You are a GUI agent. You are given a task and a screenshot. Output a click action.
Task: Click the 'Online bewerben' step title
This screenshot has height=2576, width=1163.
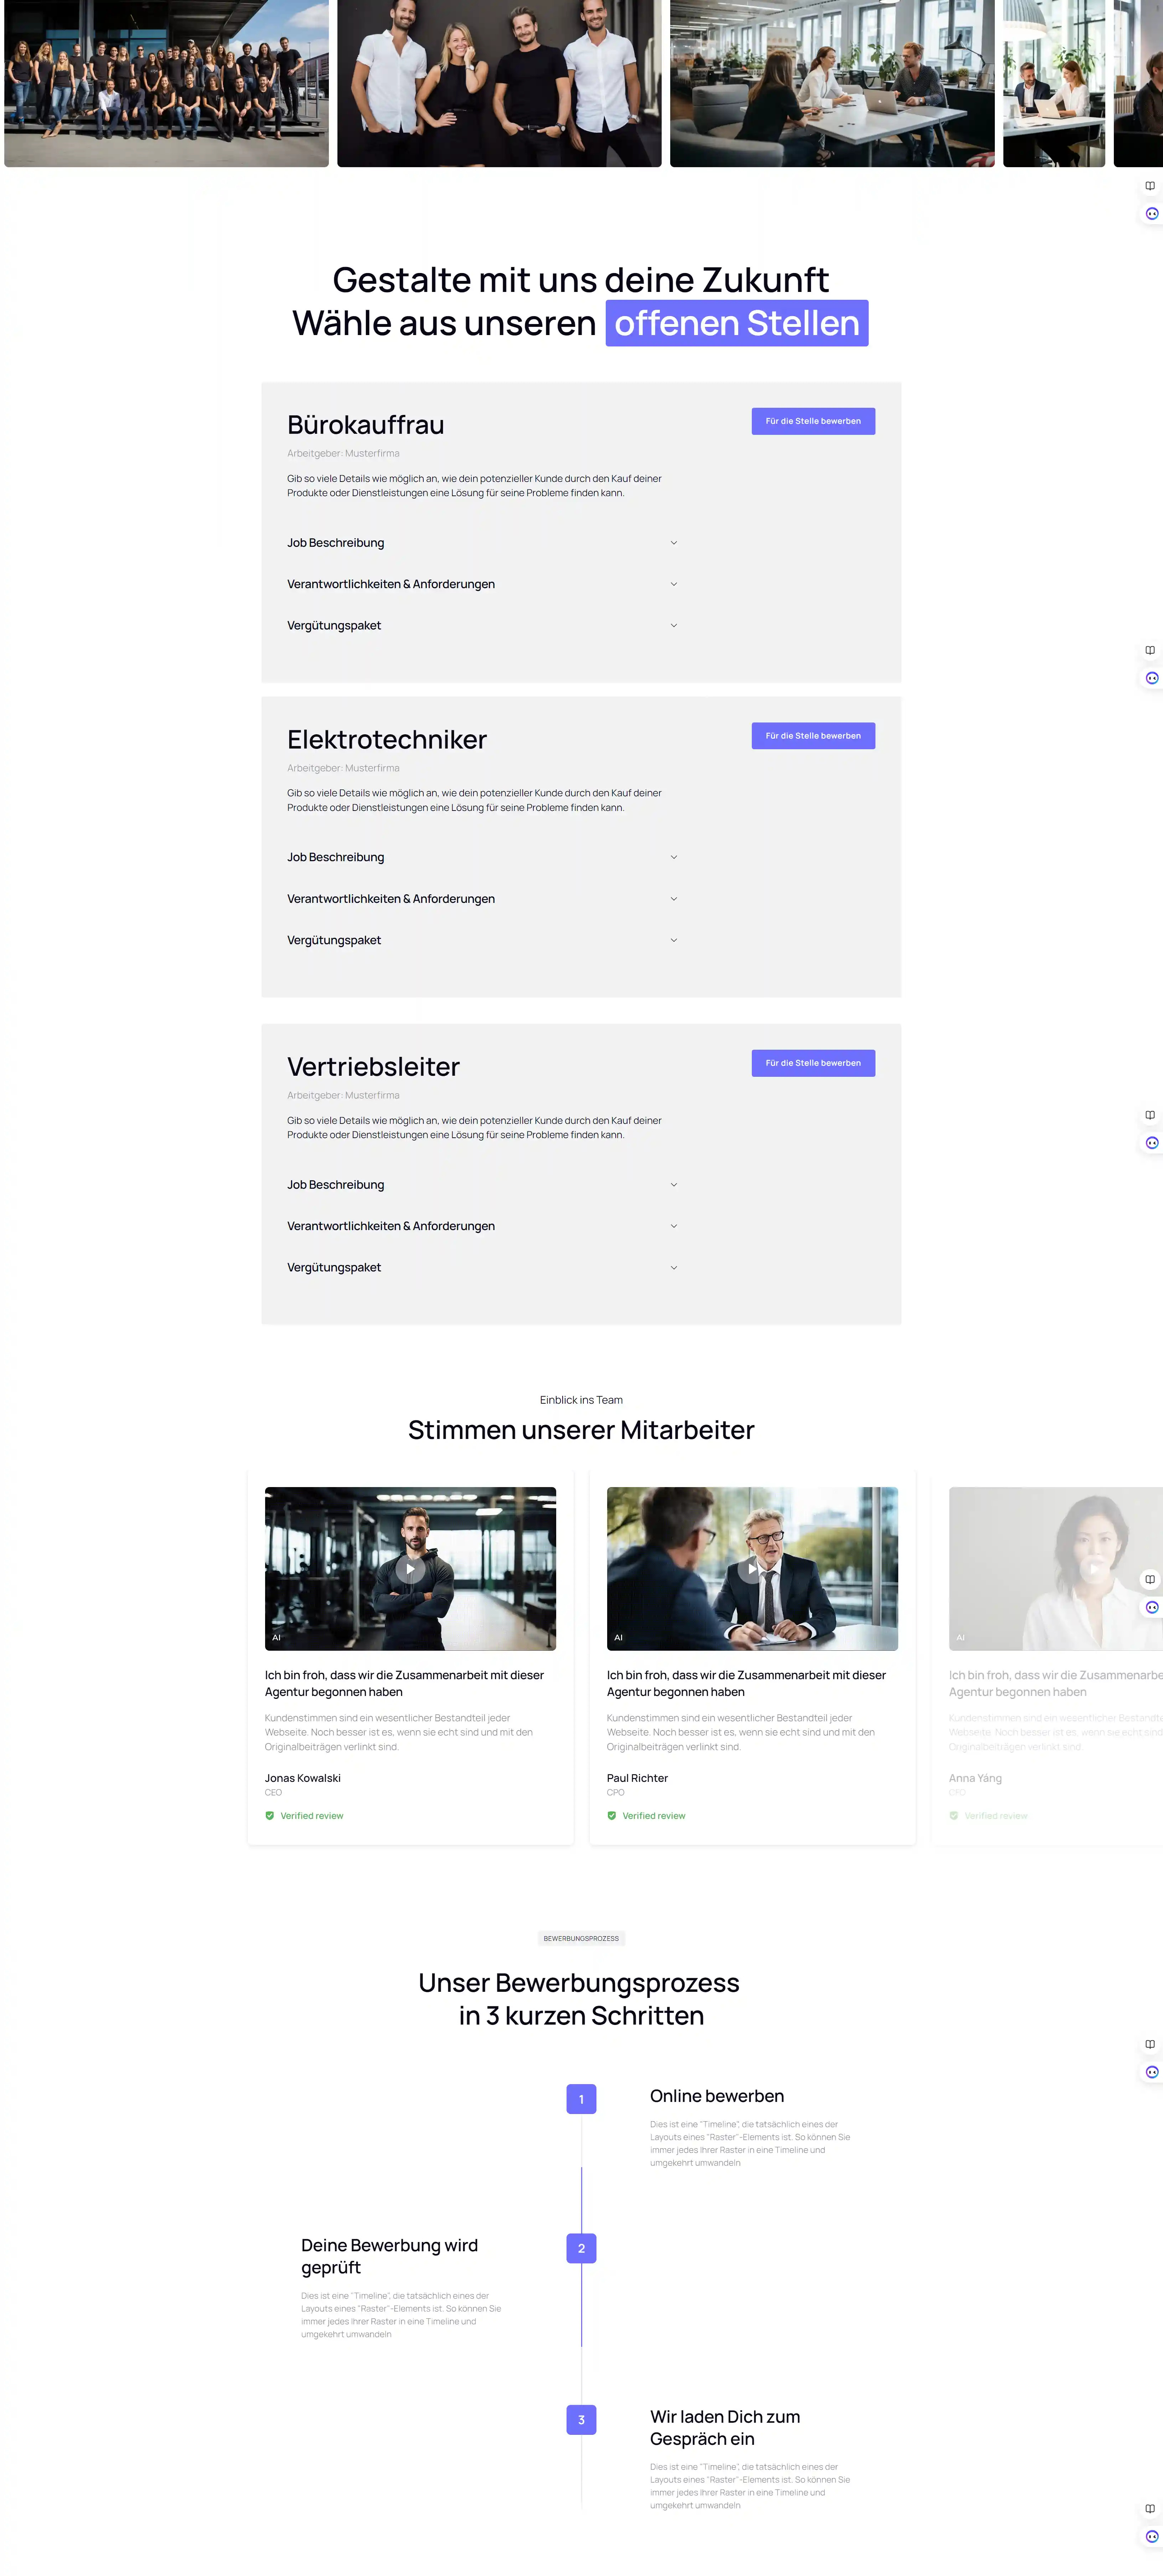[717, 2096]
